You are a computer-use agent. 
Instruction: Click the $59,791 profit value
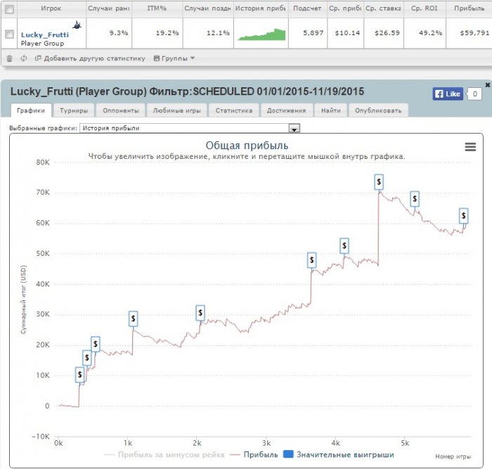click(x=474, y=33)
